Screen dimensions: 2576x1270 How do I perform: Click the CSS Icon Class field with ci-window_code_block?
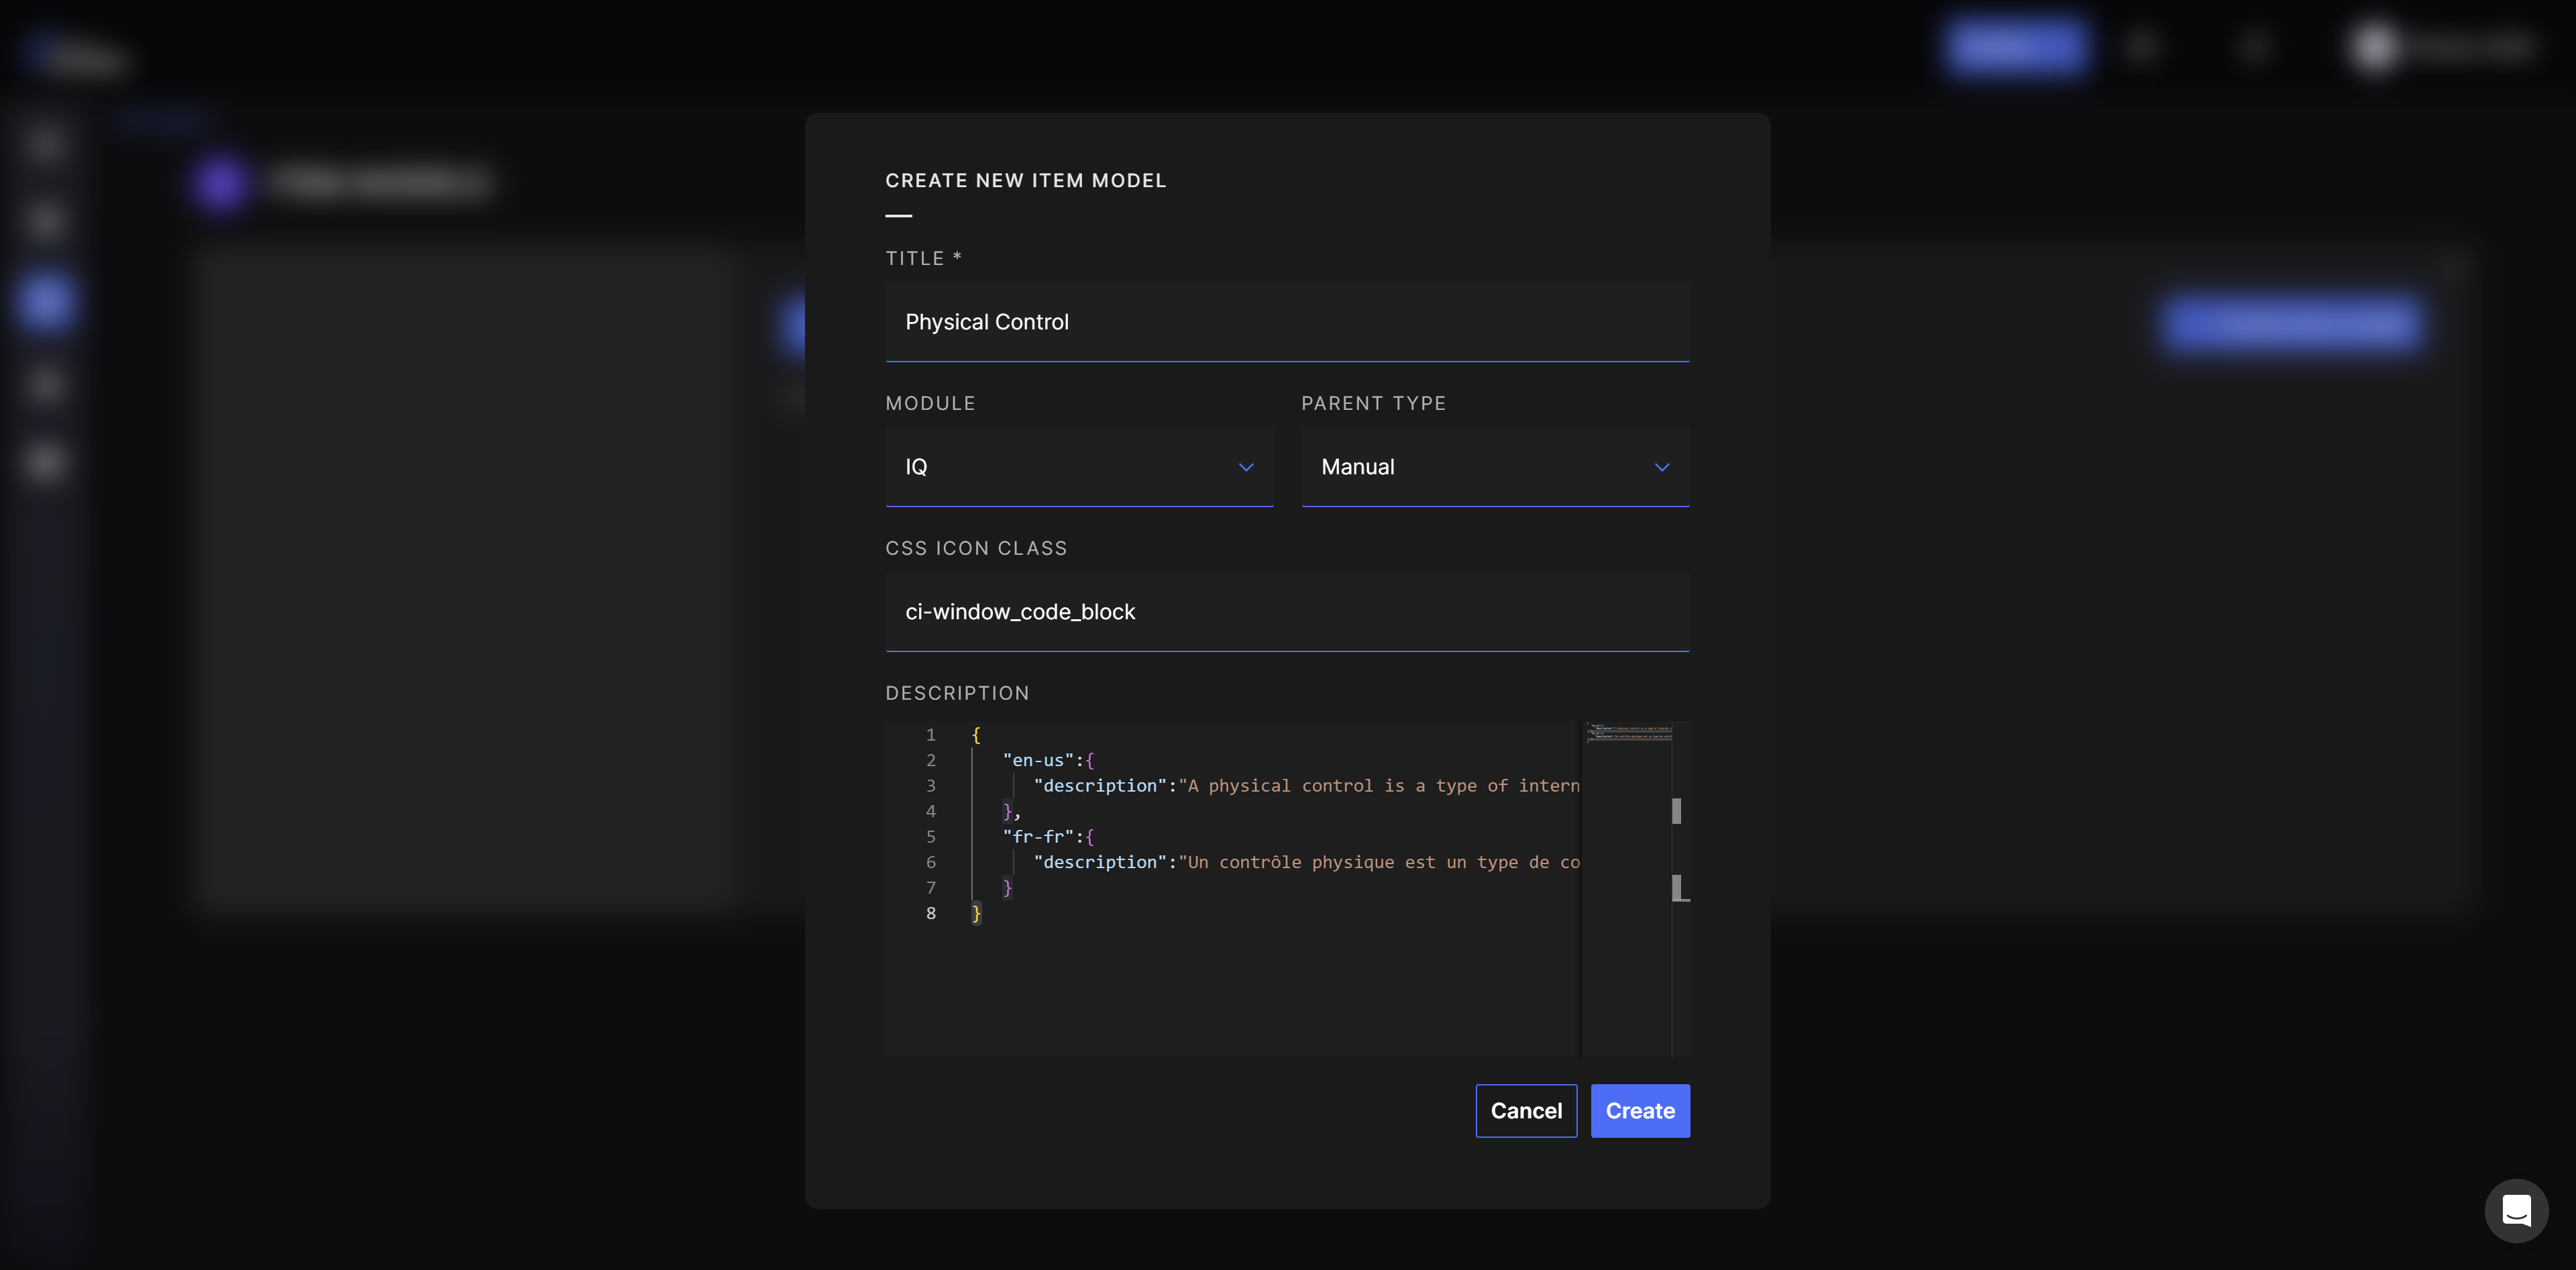[1286, 611]
